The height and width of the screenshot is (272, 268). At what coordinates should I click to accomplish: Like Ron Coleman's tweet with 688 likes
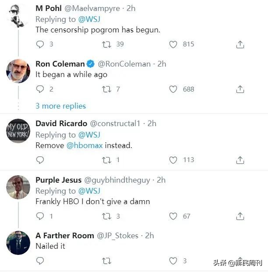173,89
